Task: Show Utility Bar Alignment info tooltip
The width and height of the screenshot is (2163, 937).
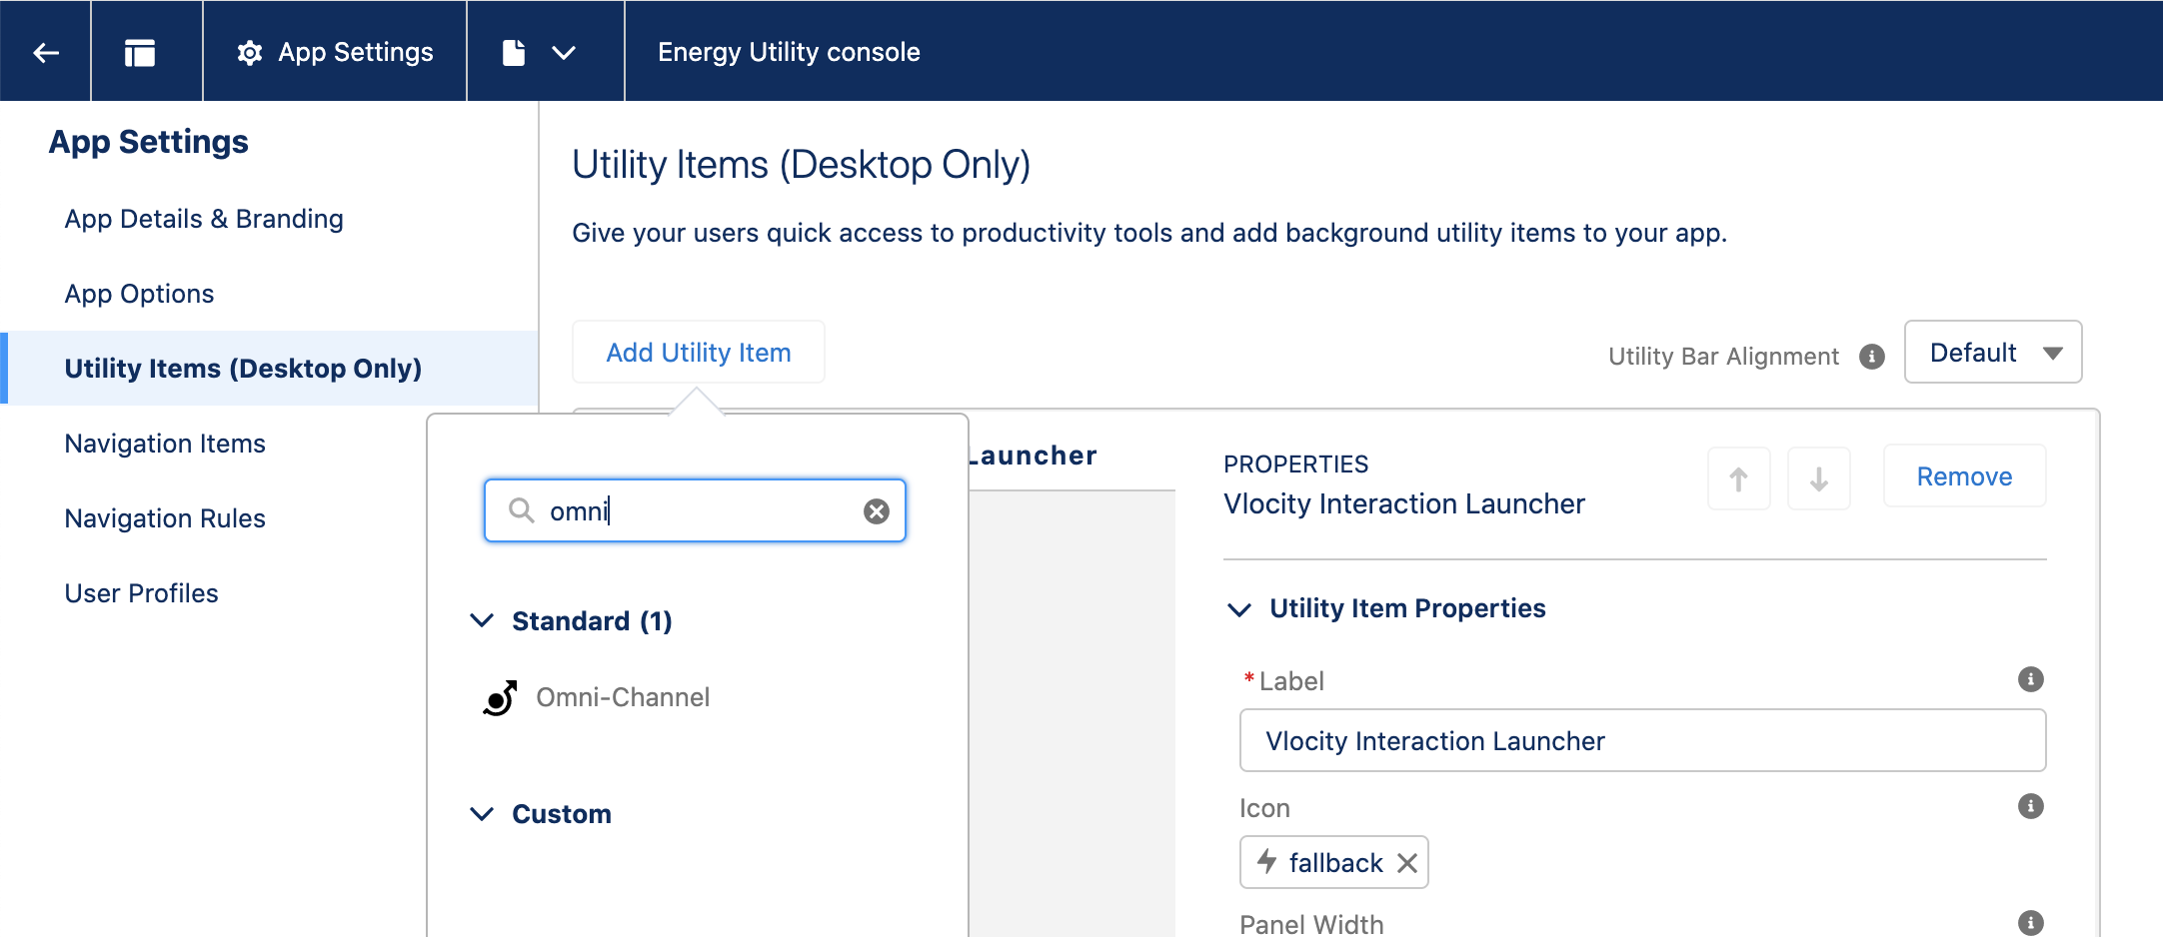Action: [1872, 357]
